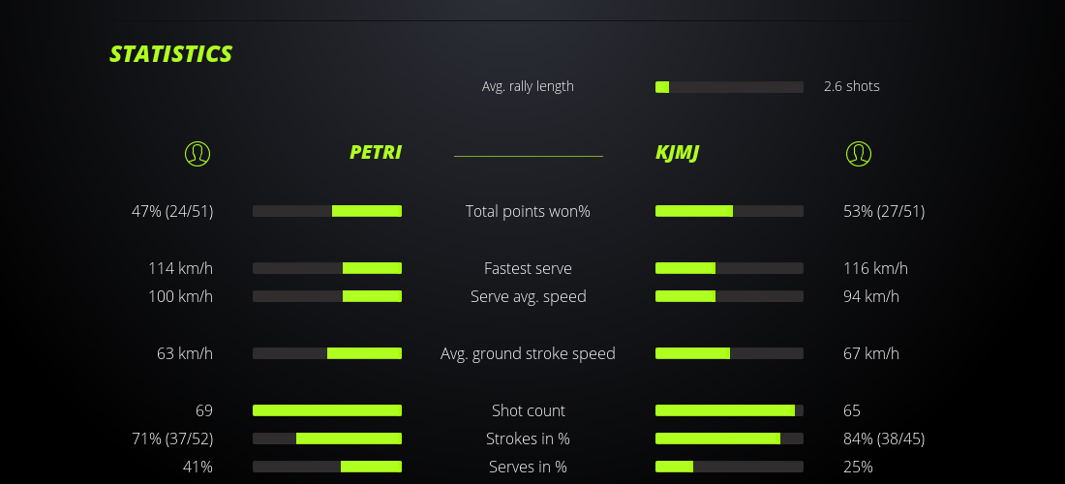The width and height of the screenshot is (1065, 484).
Task: Click KJMJ's 84% (38/45) strokes value
Action: pyautogui.click(x=883, y=439)
